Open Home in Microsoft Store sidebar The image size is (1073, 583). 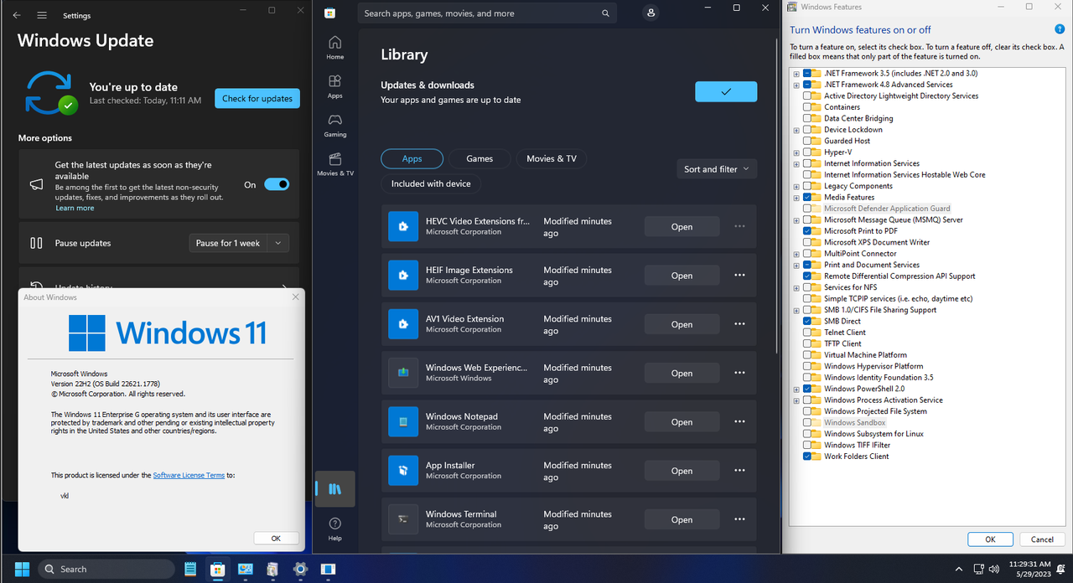pyautogui.click(x=334, y=48)
